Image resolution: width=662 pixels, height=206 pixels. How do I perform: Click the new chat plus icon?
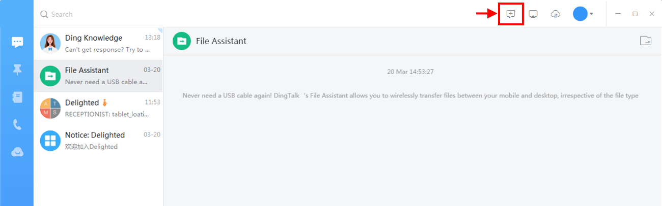tap(511, 14)
